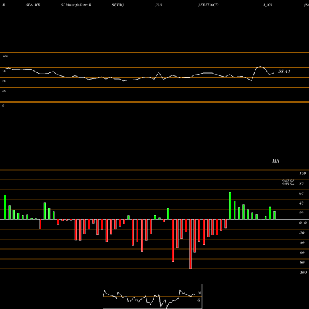Click the 70 level label on RSI axis

tap(4, 71)
